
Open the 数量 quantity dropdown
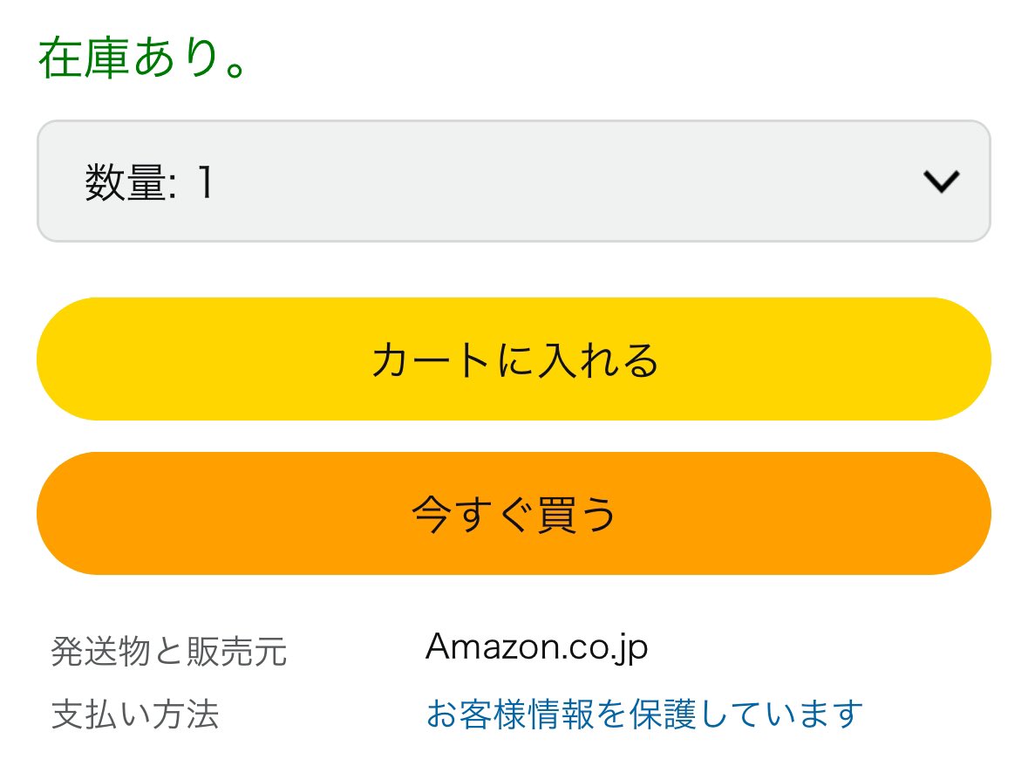pos(513,181)
